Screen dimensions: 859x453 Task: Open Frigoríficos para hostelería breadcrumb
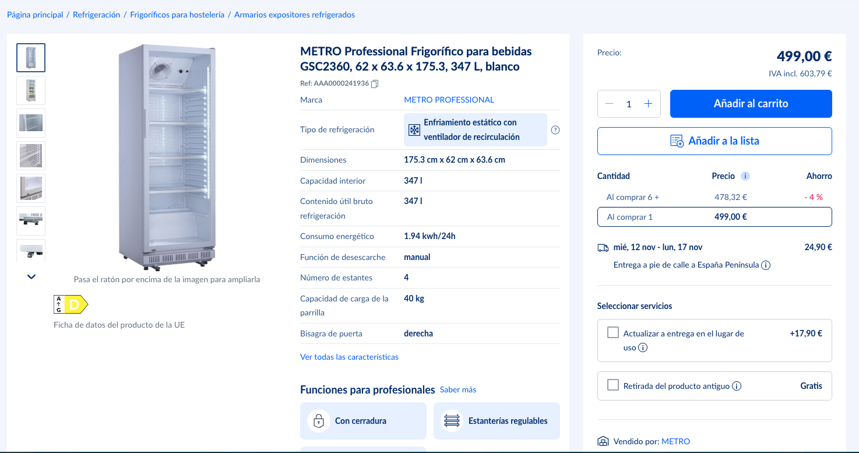click(177, 15)
